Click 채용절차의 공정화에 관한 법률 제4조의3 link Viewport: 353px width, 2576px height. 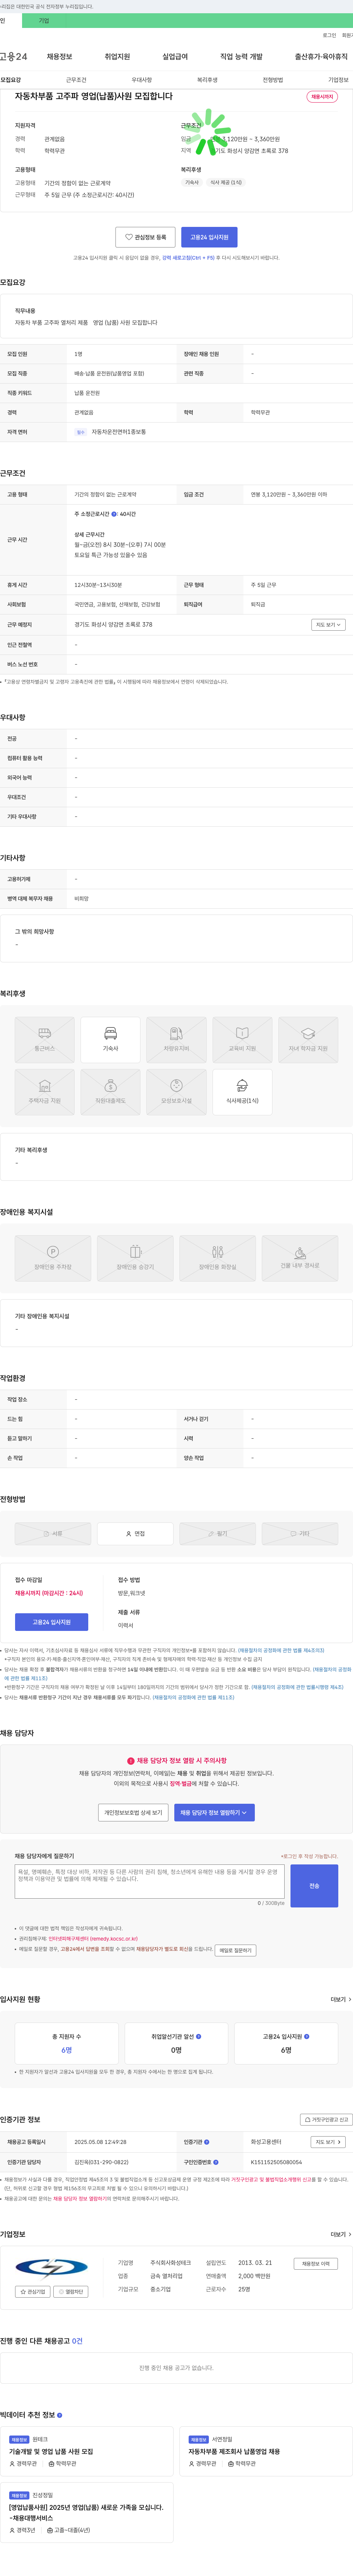pos(281,1650)
